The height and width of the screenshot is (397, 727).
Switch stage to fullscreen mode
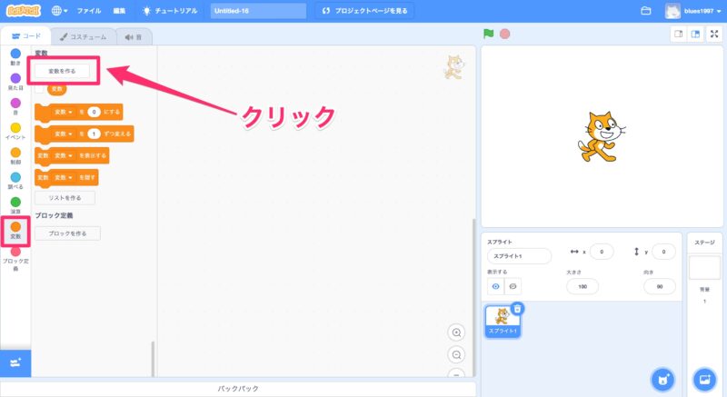713,35
